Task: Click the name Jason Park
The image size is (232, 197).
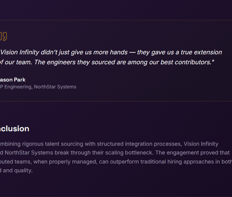Action: pyautogui.click(x=13, y=80)
